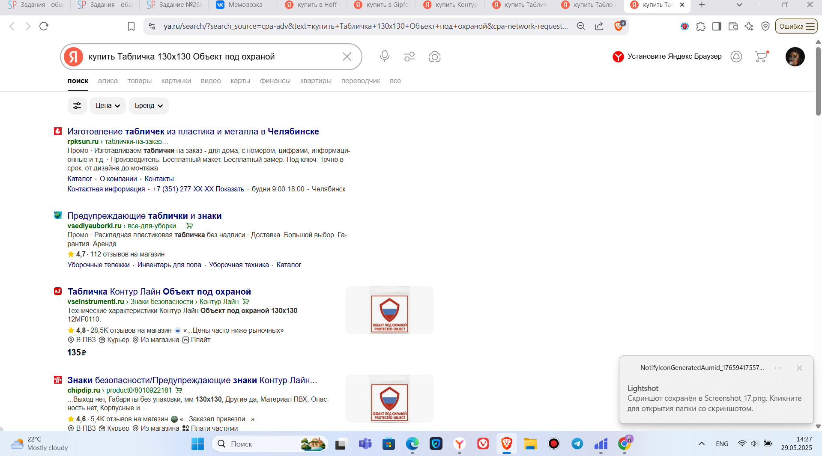Open Предупреждающие таблички и знаки result
Viewport: 822px width, 456px height.
144,216
